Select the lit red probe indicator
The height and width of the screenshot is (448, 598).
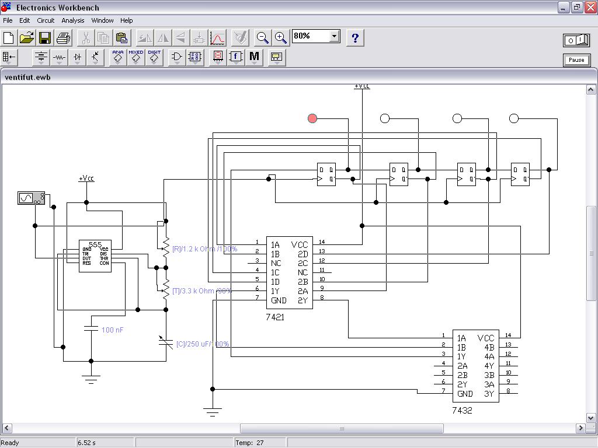pyautogui.click(x=312, y=118)
